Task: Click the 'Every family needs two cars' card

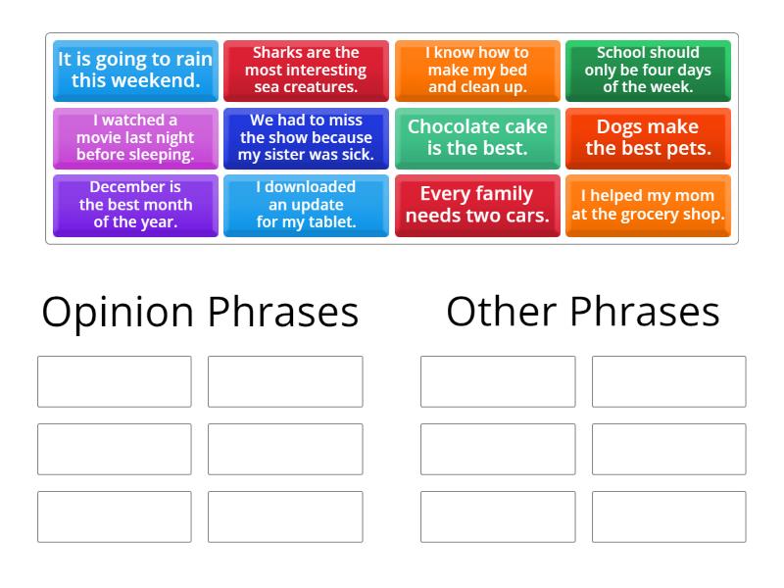Action: click(x=477, y=206)
